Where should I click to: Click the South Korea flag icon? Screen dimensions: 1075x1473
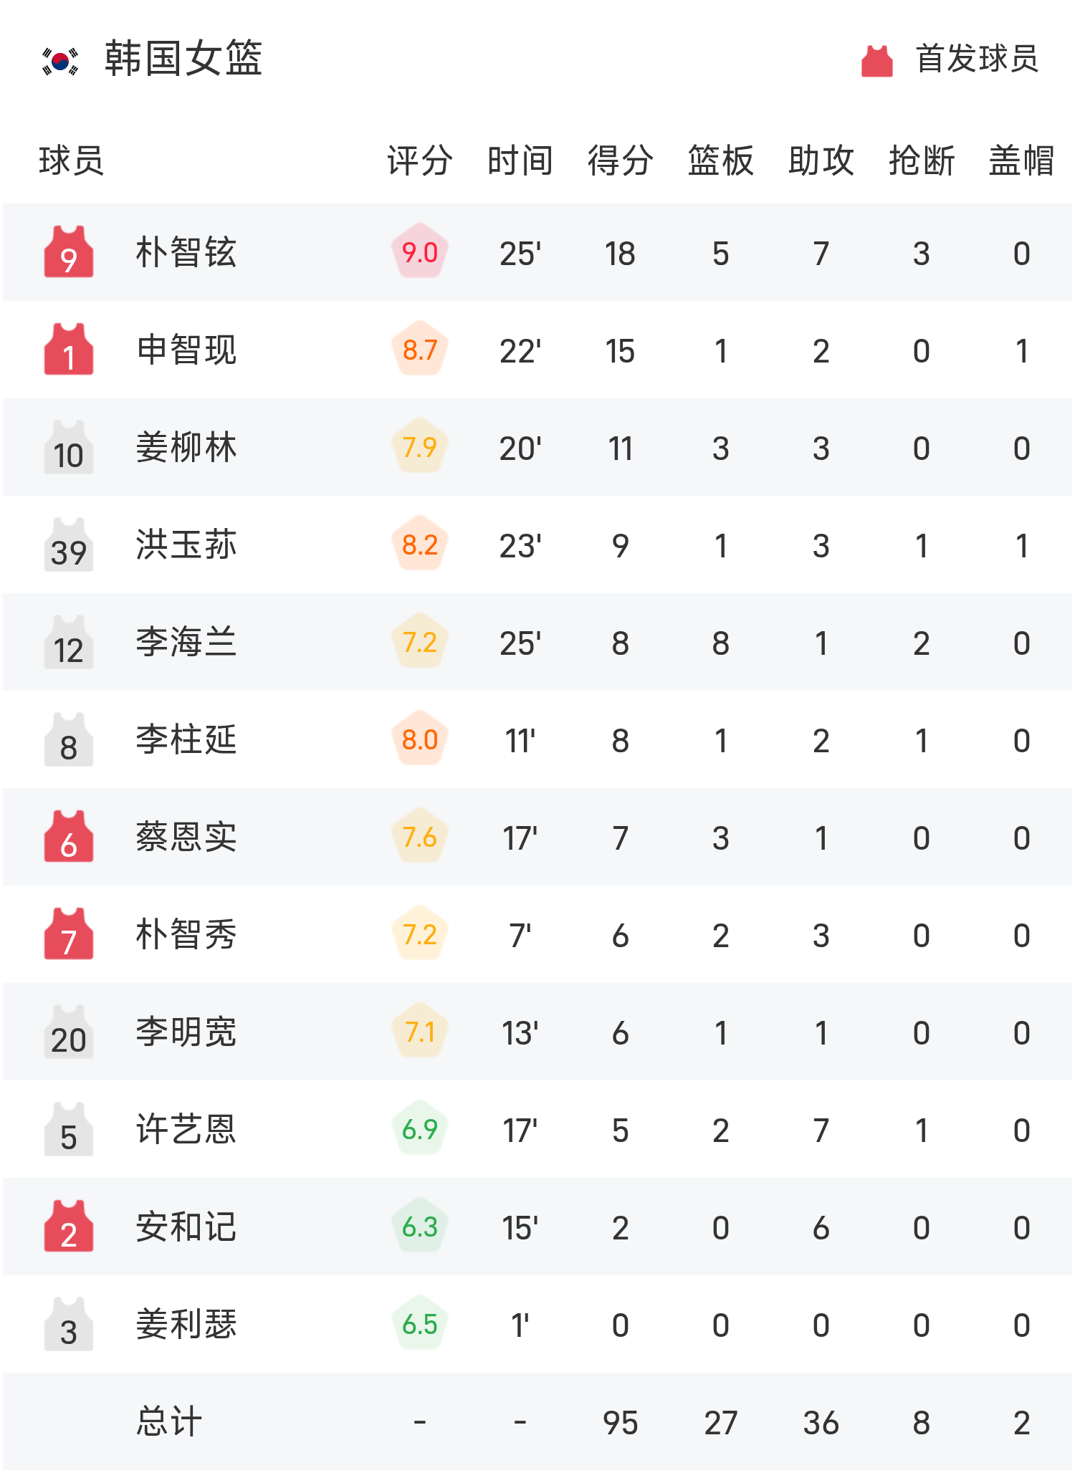click(x=60, y=61)
